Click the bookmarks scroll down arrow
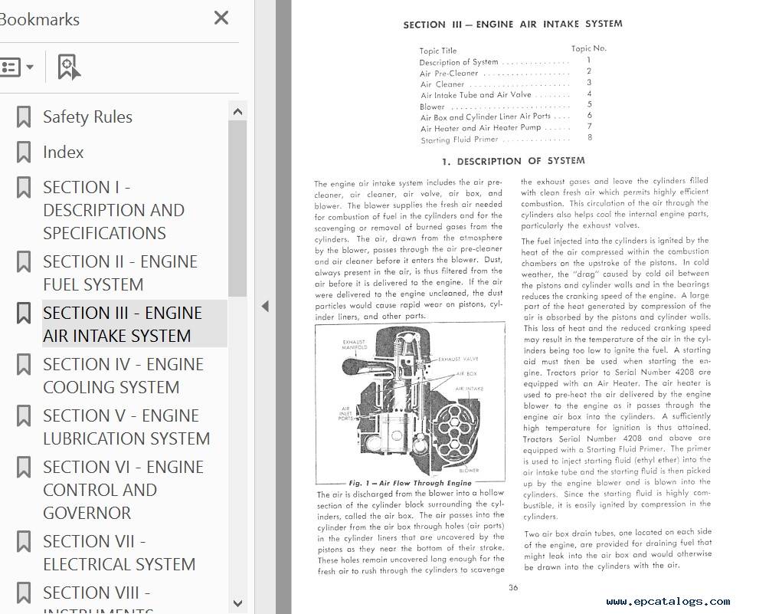769x614 pixels. coord(238,603)
